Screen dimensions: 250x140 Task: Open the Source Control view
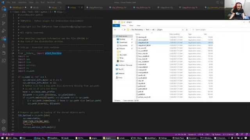point(4,23)
